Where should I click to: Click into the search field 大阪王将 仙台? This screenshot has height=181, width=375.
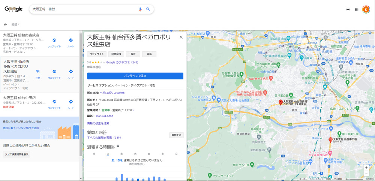pyautogui.click(x=84, y=9)
